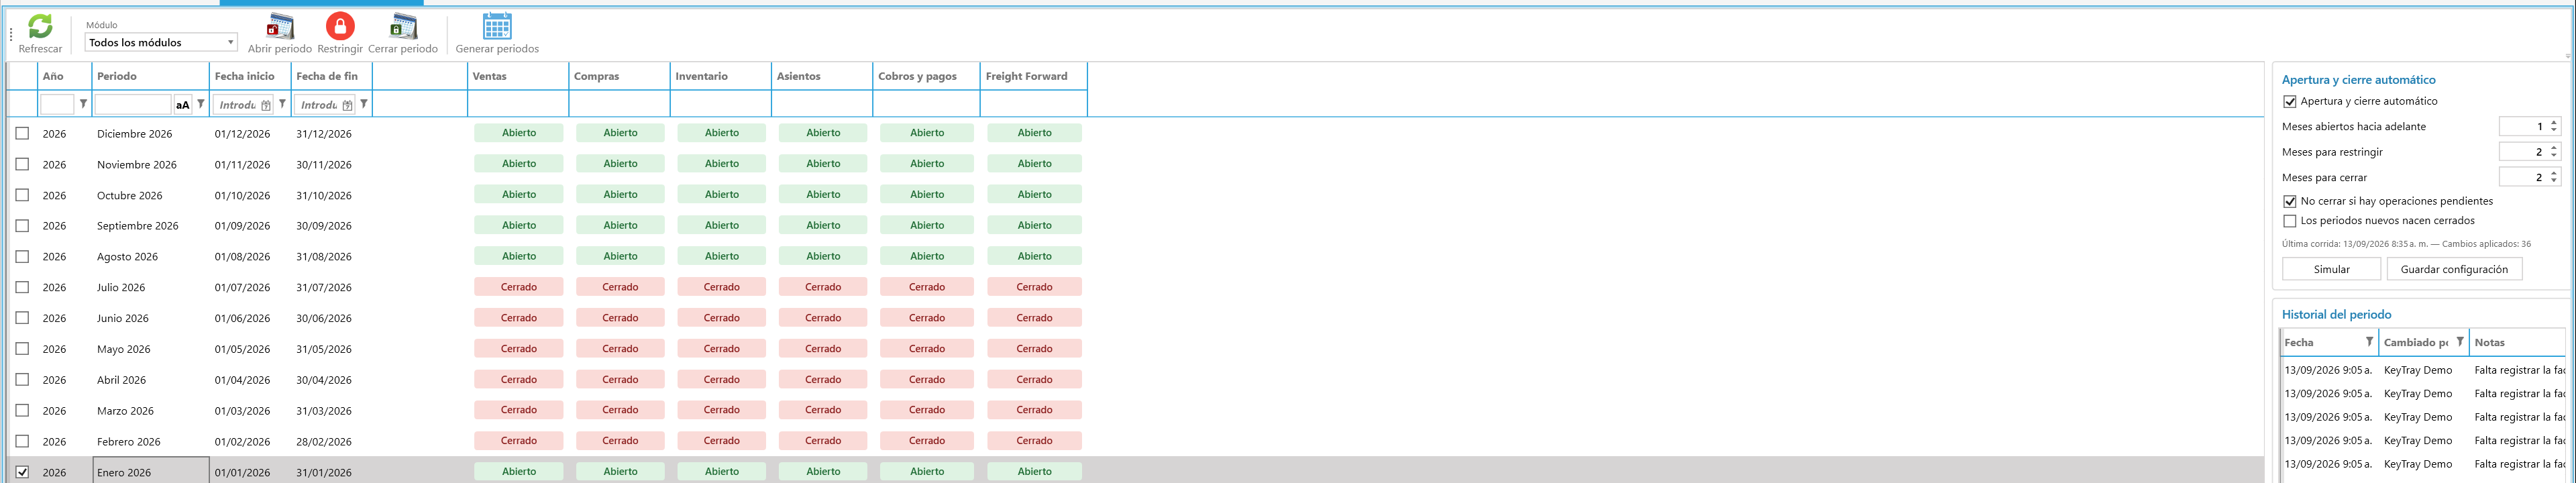
Task: Check the Septiembre 2026 row checkbox
Action: [22, 226]
